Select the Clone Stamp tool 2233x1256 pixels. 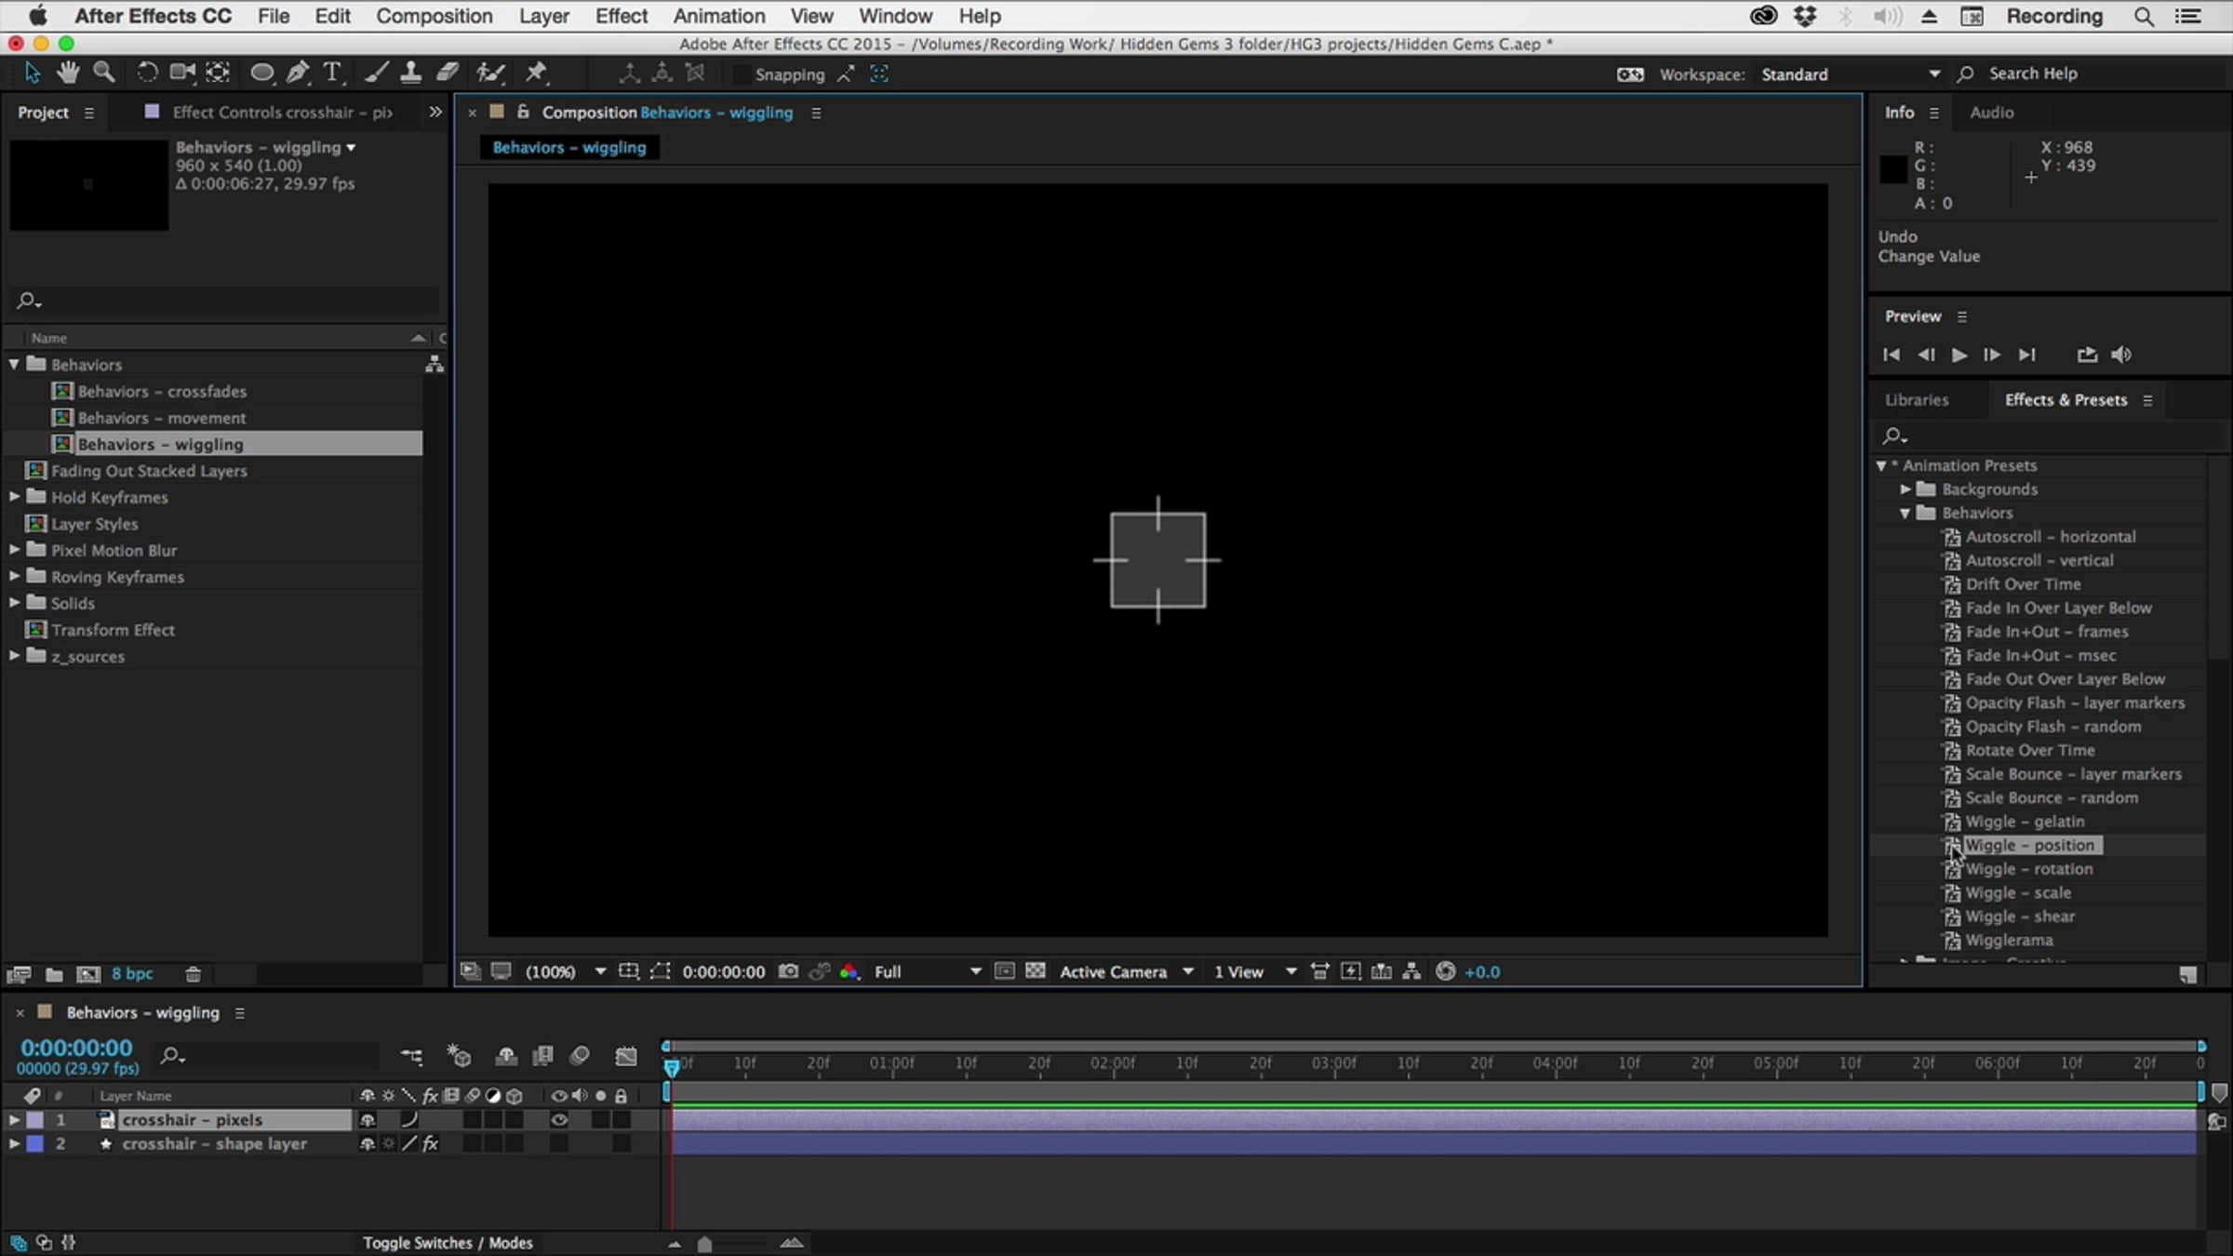click(410, 73)
